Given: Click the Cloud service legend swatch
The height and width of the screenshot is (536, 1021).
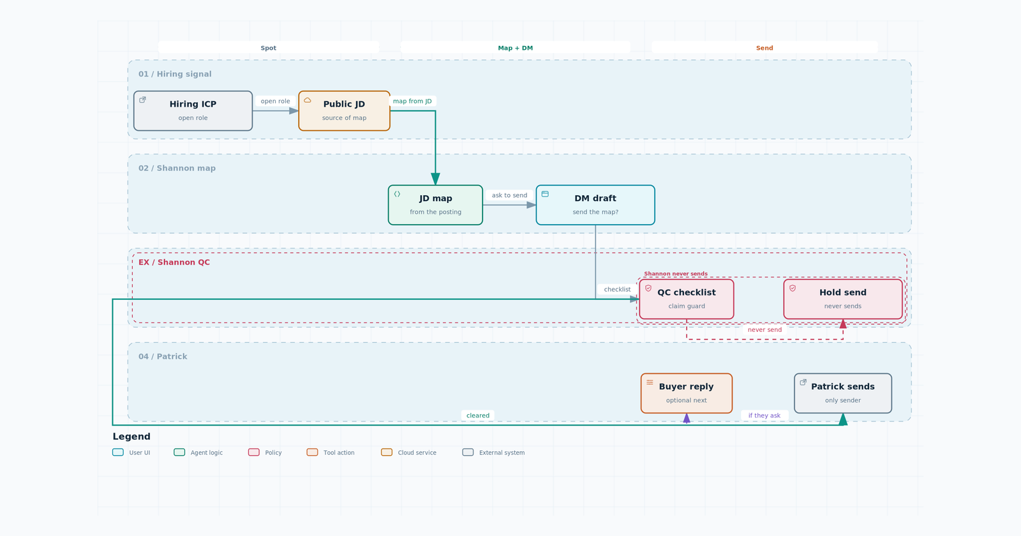Looking at the screenshot, I should coord(387,452).
